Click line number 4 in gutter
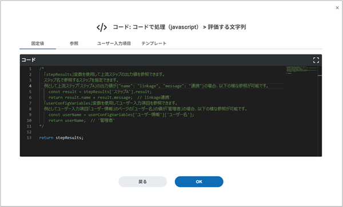Screen dimensions: 343x207 (x=30, y=86)
